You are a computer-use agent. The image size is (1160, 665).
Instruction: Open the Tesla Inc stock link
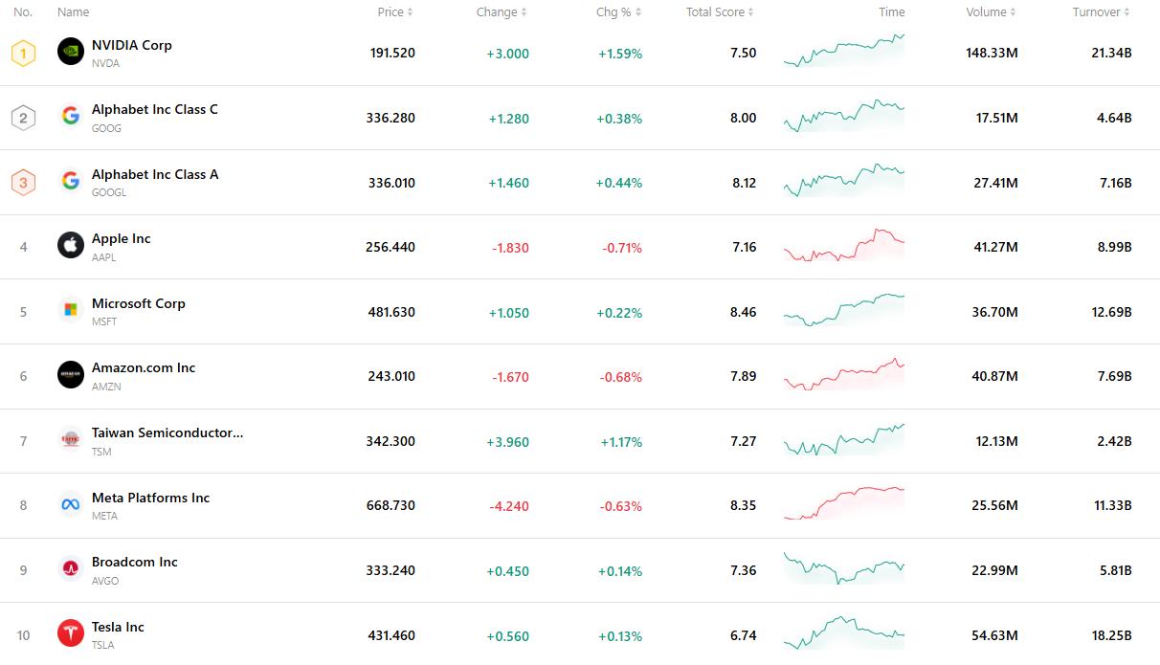point(118,627)
